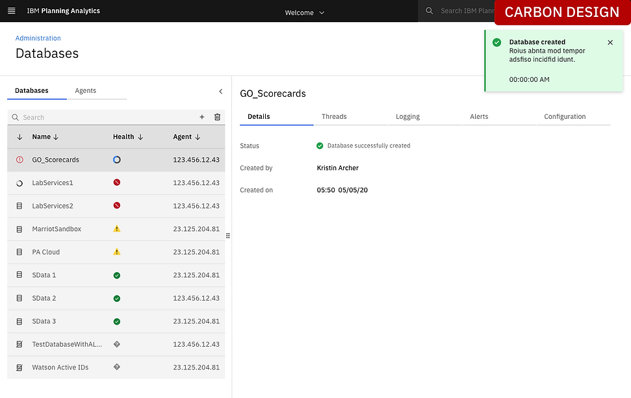This screenshot has width=631, height=398.
Task: Select the SData 3 row name
Action: tap(44, 321)
